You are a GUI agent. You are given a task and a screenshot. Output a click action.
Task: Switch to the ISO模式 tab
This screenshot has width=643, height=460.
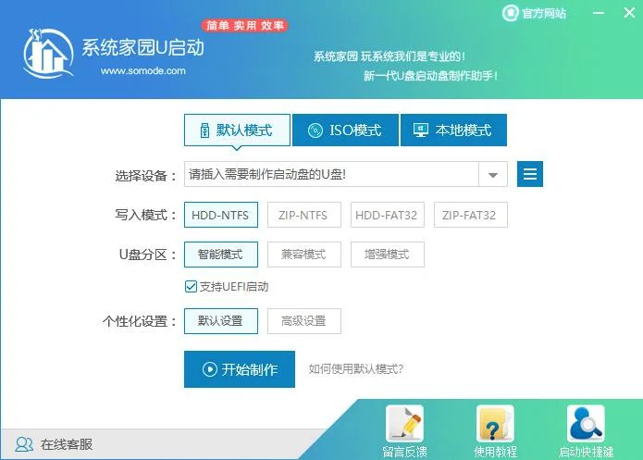(344, 131)
